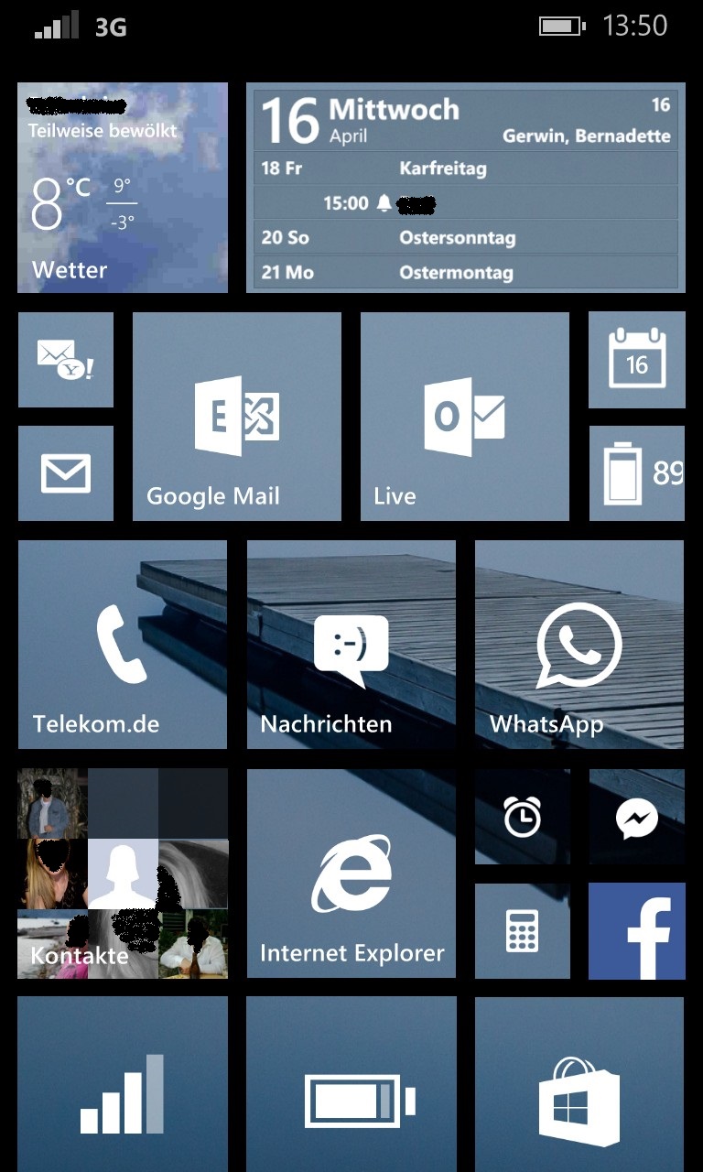
Task: Select the Ostermontag calendar entry
Action: click(466, 273)
